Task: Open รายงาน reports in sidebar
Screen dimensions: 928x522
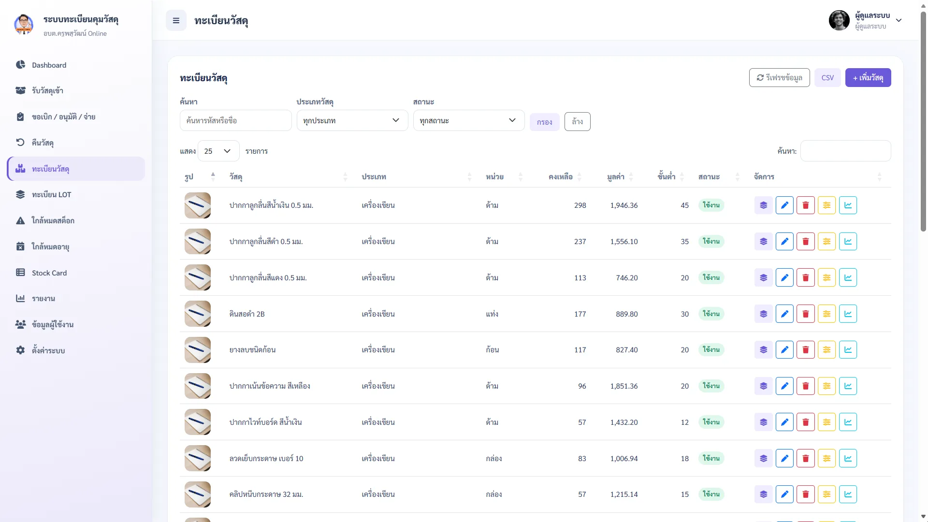Action: tap(76, 298)
